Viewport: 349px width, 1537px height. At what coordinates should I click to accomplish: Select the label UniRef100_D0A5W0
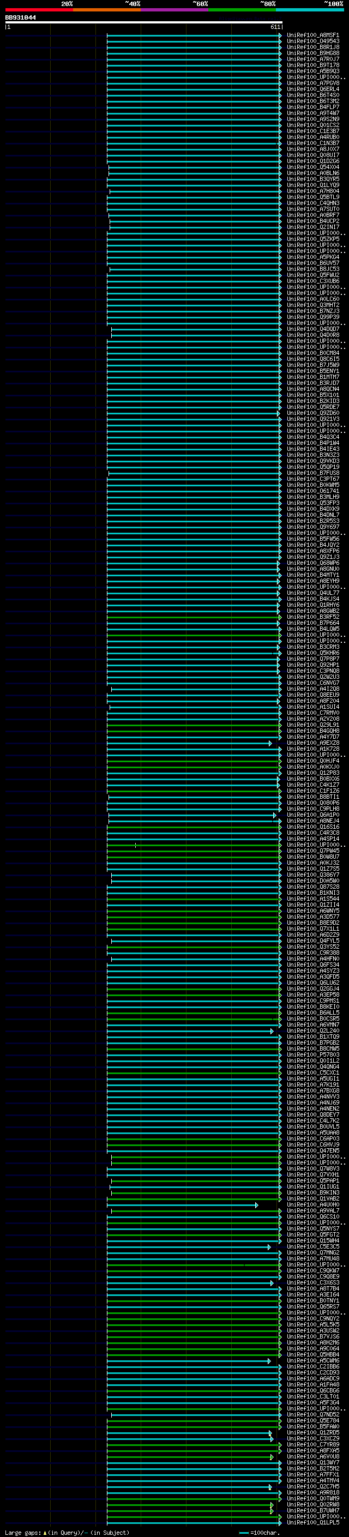tap(312, 881)
